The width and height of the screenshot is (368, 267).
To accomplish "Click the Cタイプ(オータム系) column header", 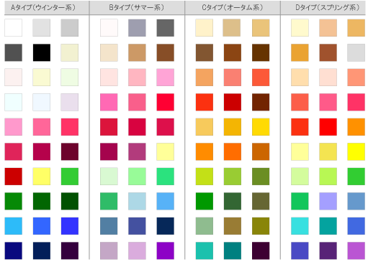I will tap(233, 7).
